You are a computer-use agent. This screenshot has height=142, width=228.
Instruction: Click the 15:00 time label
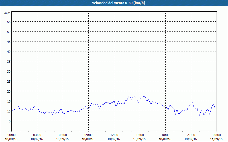[140, 135]
